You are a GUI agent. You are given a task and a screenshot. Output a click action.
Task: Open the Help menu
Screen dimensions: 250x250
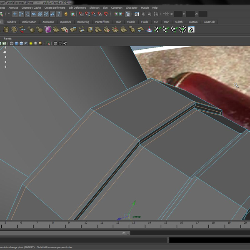tap(155, 7)
